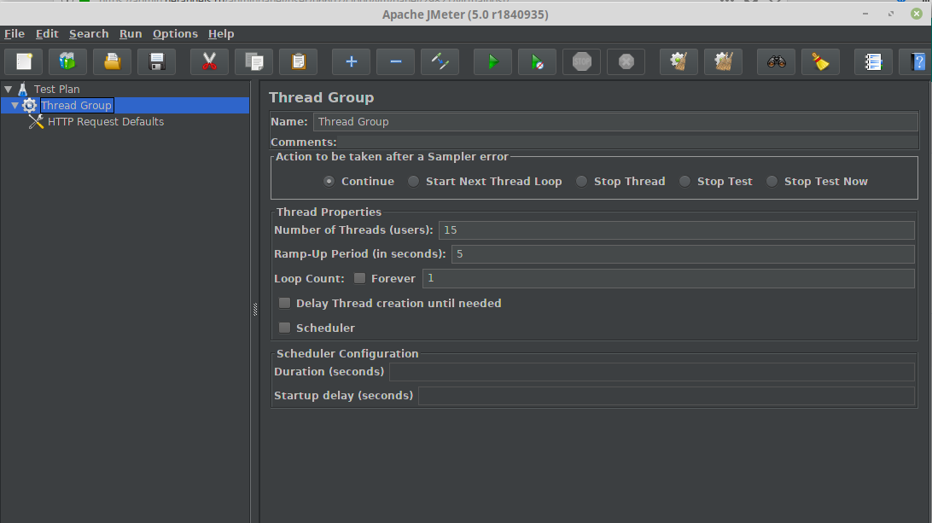Open the Run menu
Viewport: 932px width, 523px height.
[x=131, y=34]
